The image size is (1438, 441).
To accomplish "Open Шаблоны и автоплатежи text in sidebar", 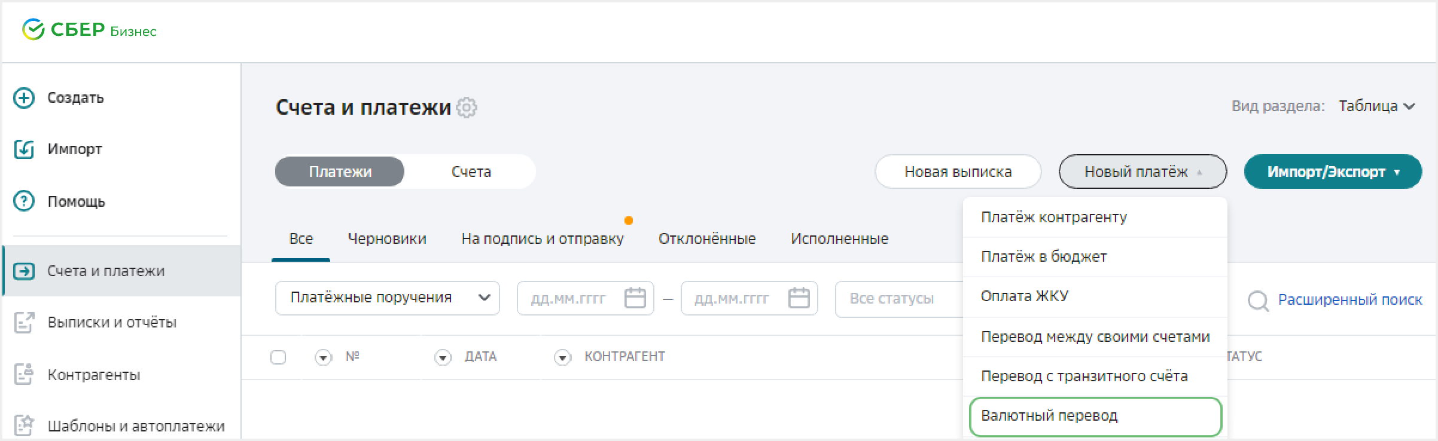I will click(136, 426).
